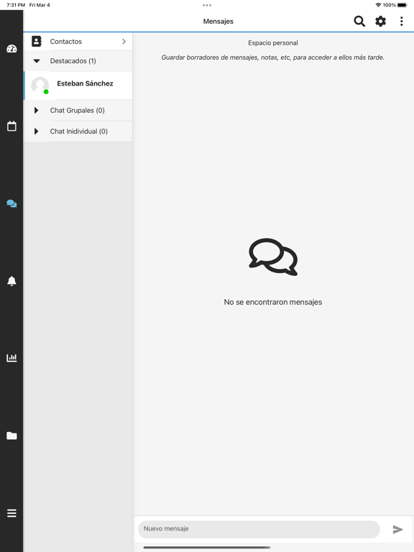The width and height of the screenshot is (414, 552).
Task: Open the three-dot overflow menu
Action: tap(401, 21)
